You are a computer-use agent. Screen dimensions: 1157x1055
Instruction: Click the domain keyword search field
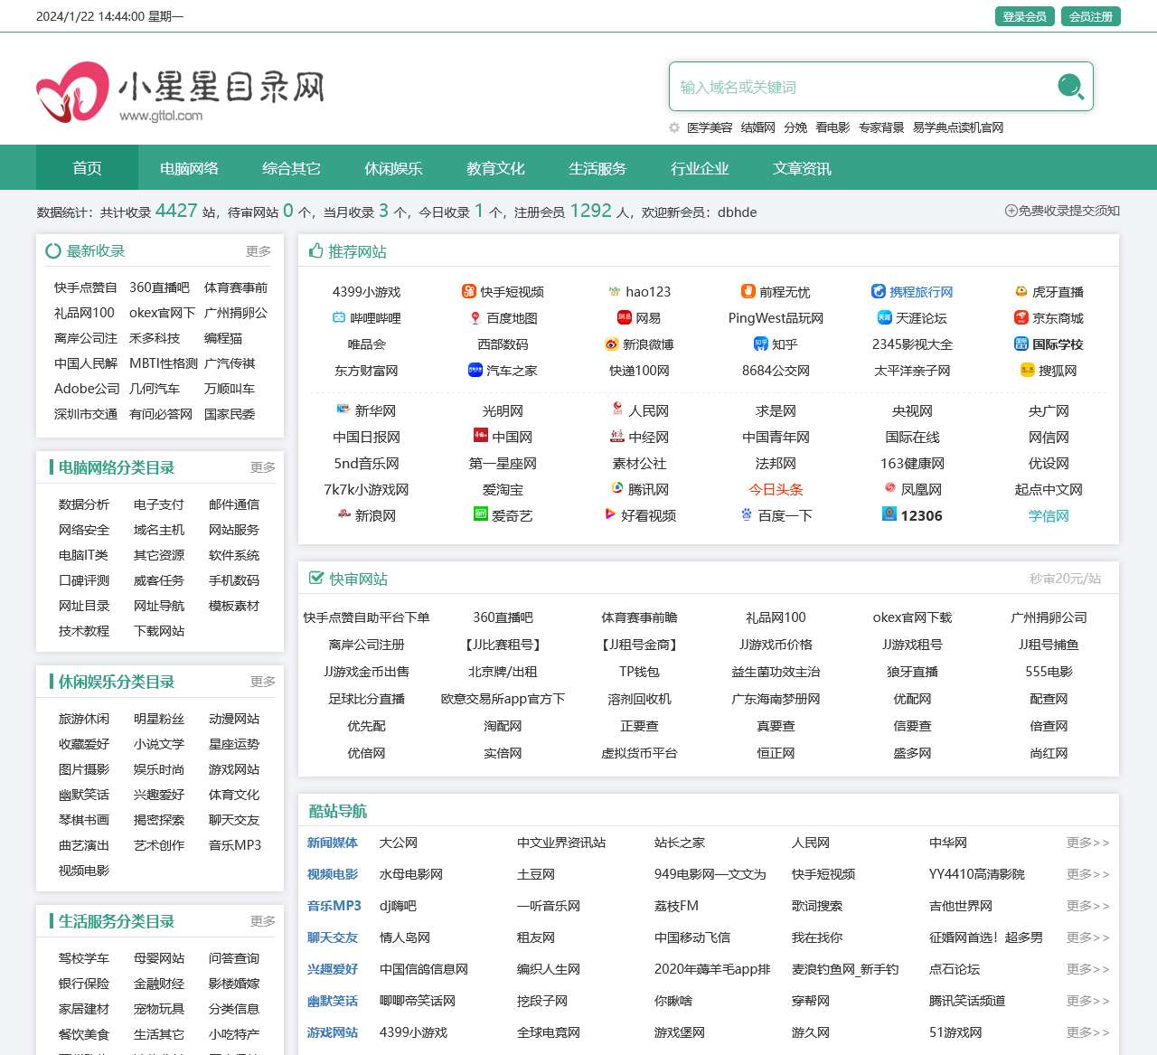pos(859,87)
